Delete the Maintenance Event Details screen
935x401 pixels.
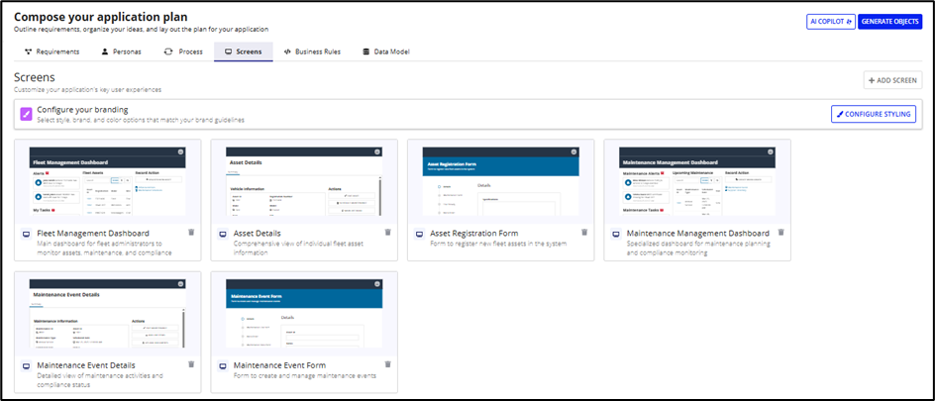pos(191,364)
